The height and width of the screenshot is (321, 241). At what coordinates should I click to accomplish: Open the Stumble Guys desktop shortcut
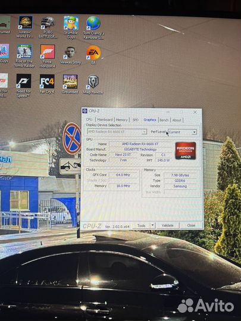tap(71, 27)
